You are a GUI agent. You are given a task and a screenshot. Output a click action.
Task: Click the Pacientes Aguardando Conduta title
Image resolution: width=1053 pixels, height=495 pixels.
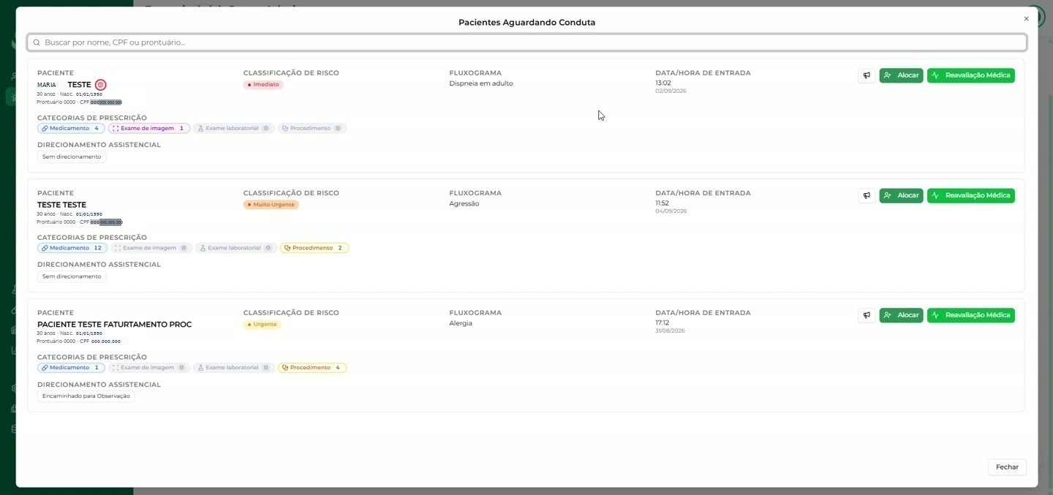[526, 23]
